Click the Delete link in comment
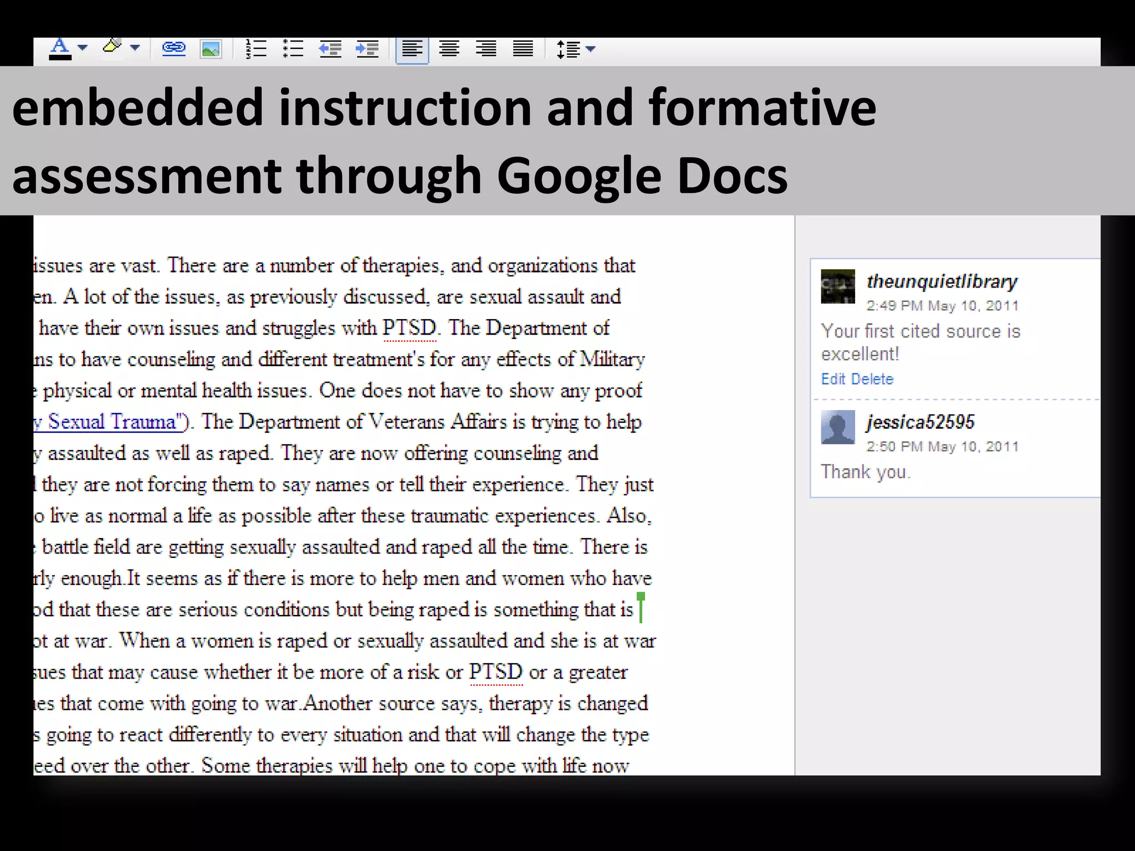The image size is (1135, 851). pos(872,379)
